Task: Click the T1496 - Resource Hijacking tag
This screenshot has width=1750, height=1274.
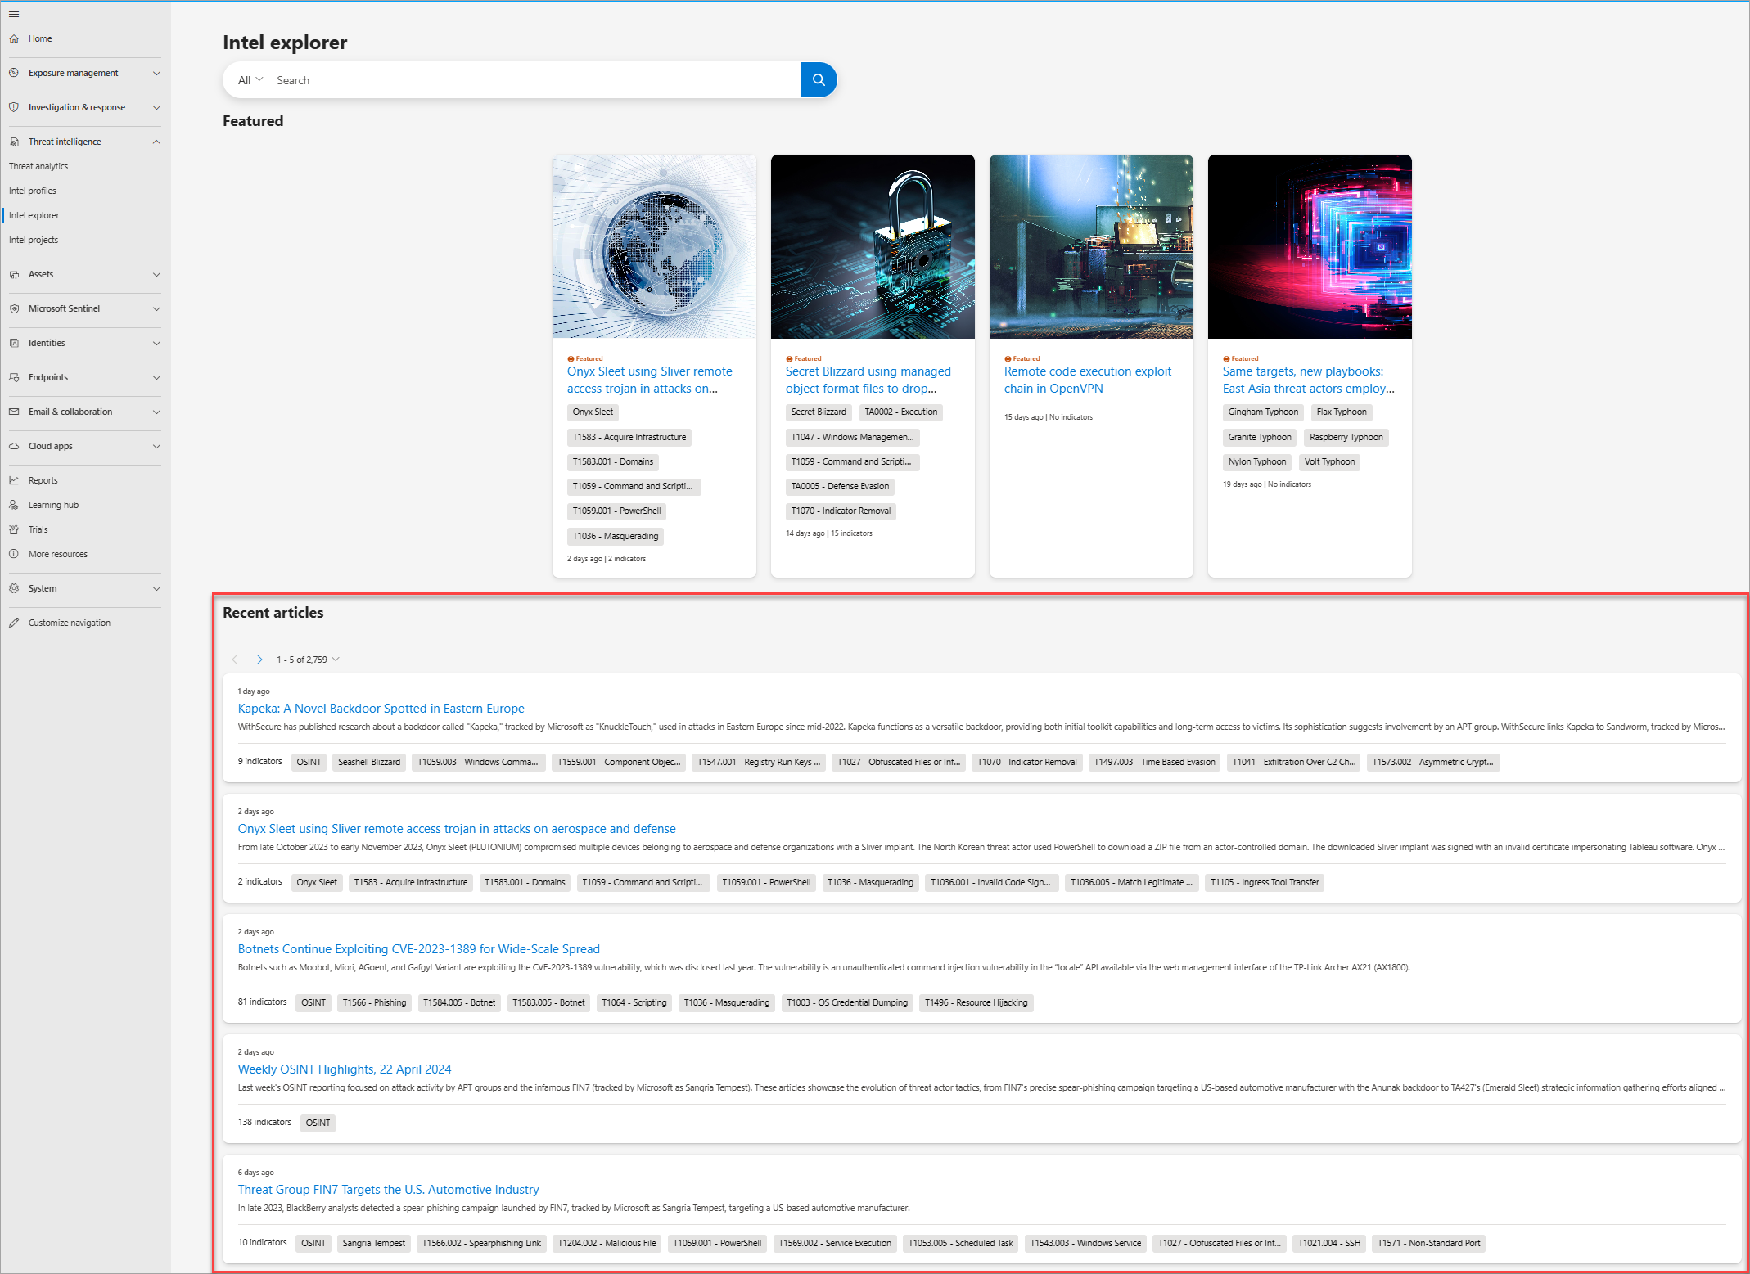Action: [x=976, y=1002]
